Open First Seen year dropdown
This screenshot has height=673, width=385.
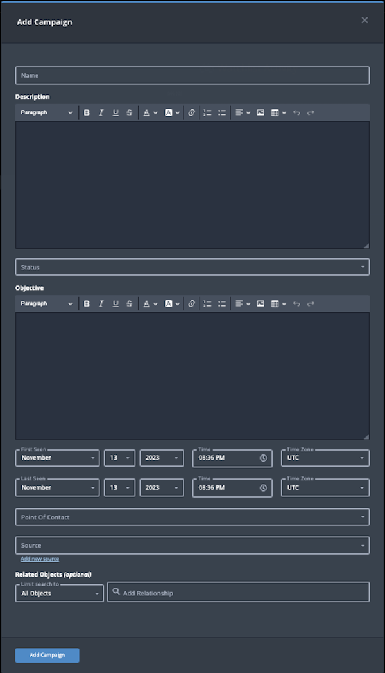(x=162, y=458)
